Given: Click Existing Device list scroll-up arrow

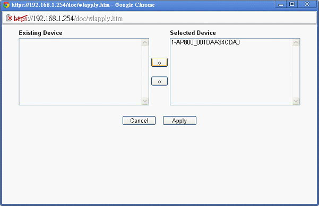Looking at the screenshot, I should coord(145,42).
